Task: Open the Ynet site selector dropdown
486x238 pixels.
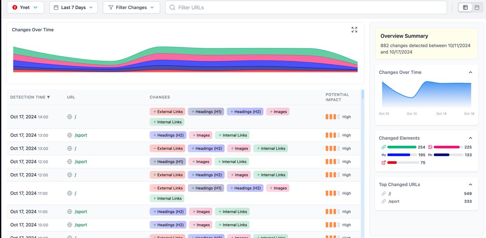Action: coord(25,7)
